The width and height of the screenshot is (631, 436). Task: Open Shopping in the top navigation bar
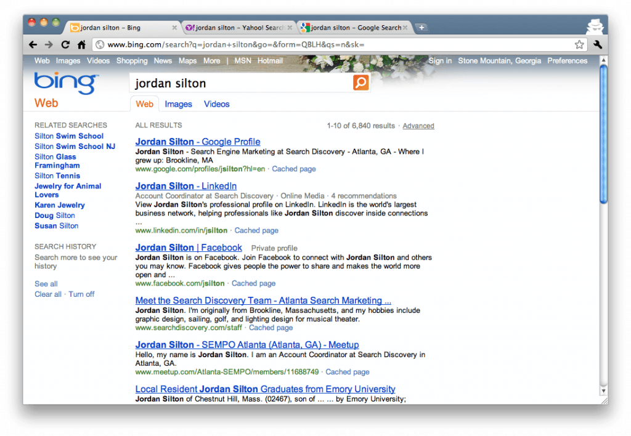132,61
